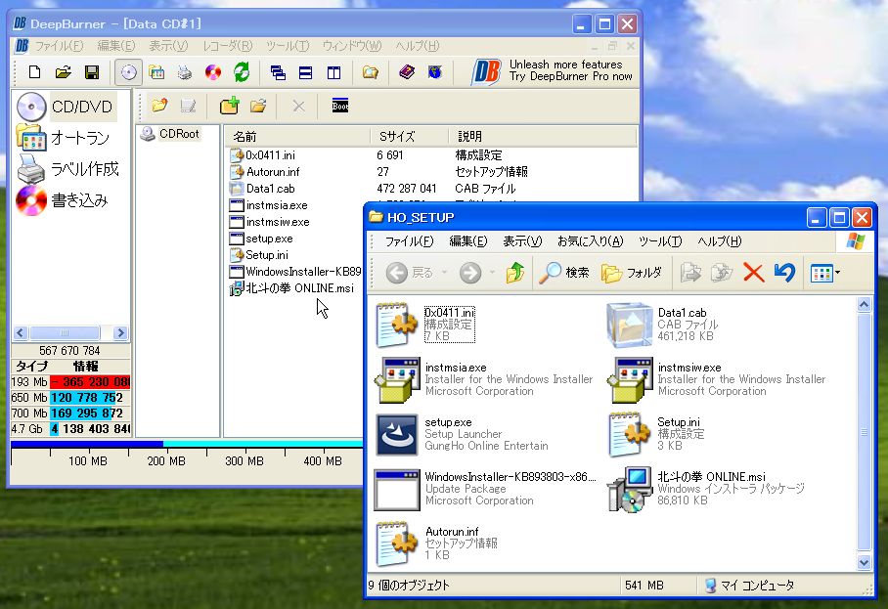Click the colorful burn disc toolbar icon
Screen dimensions: 888x609
point(213,72)
